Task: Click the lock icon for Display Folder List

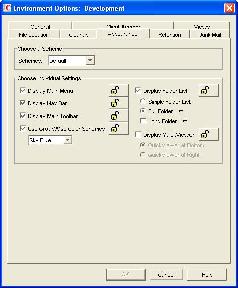Action: [209, 91]
